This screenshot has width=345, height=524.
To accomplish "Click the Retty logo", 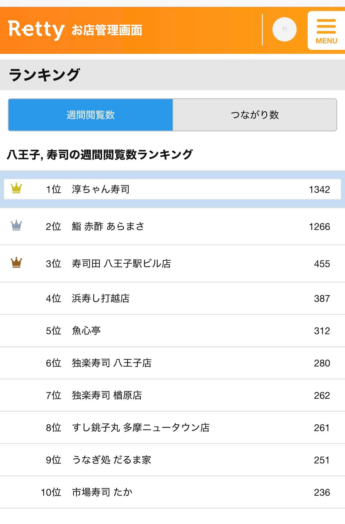I will (36, 29).
